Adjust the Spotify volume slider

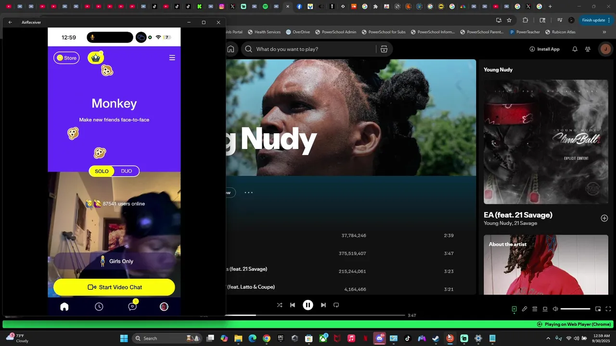pyautogui.click(x=575, y=309)
